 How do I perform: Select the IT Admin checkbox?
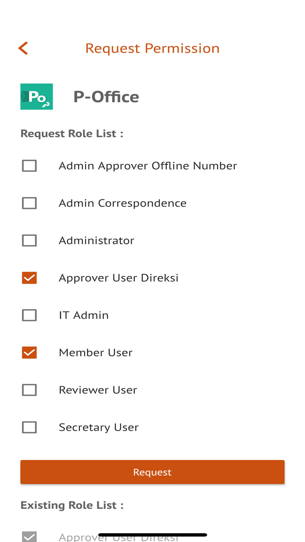pyautogui.click(x=29, y=315)
